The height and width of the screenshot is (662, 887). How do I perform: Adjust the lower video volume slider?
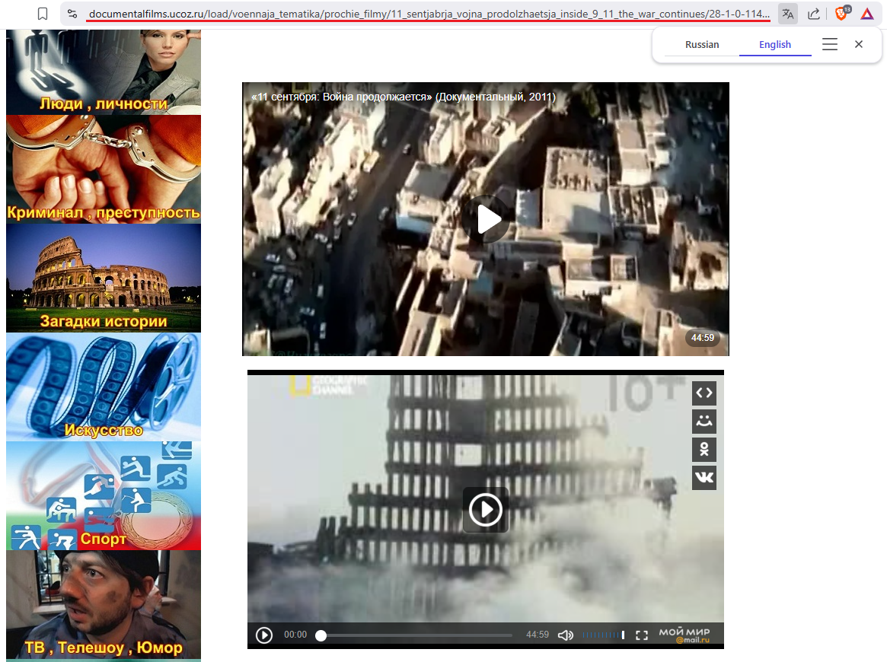(604, 635)
